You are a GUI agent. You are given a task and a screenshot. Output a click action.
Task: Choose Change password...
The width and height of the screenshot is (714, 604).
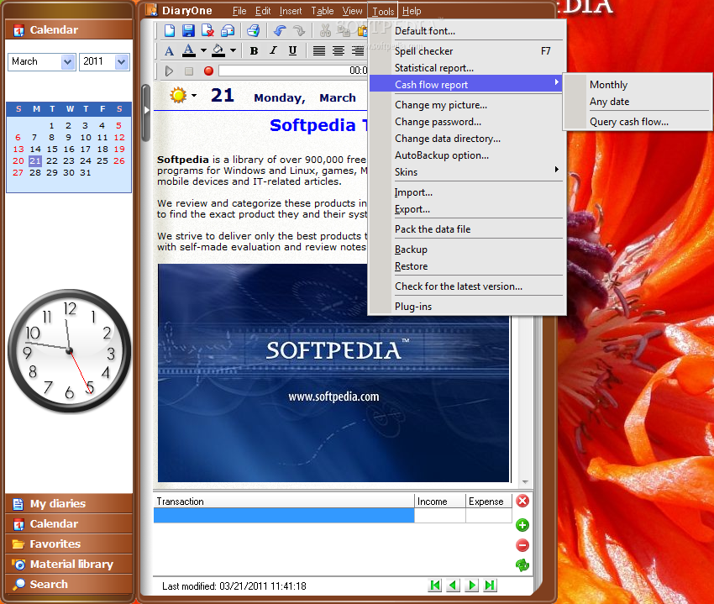tap(467, 122)
